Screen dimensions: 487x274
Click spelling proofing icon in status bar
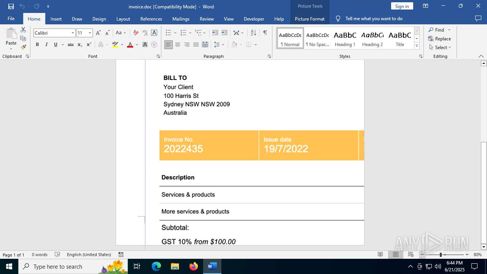pyautogui.click(x=57, y=255)
